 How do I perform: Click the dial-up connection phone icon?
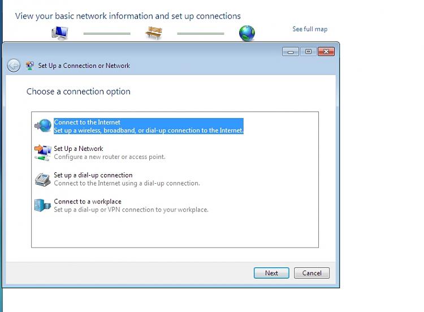[x=43, y=180]
